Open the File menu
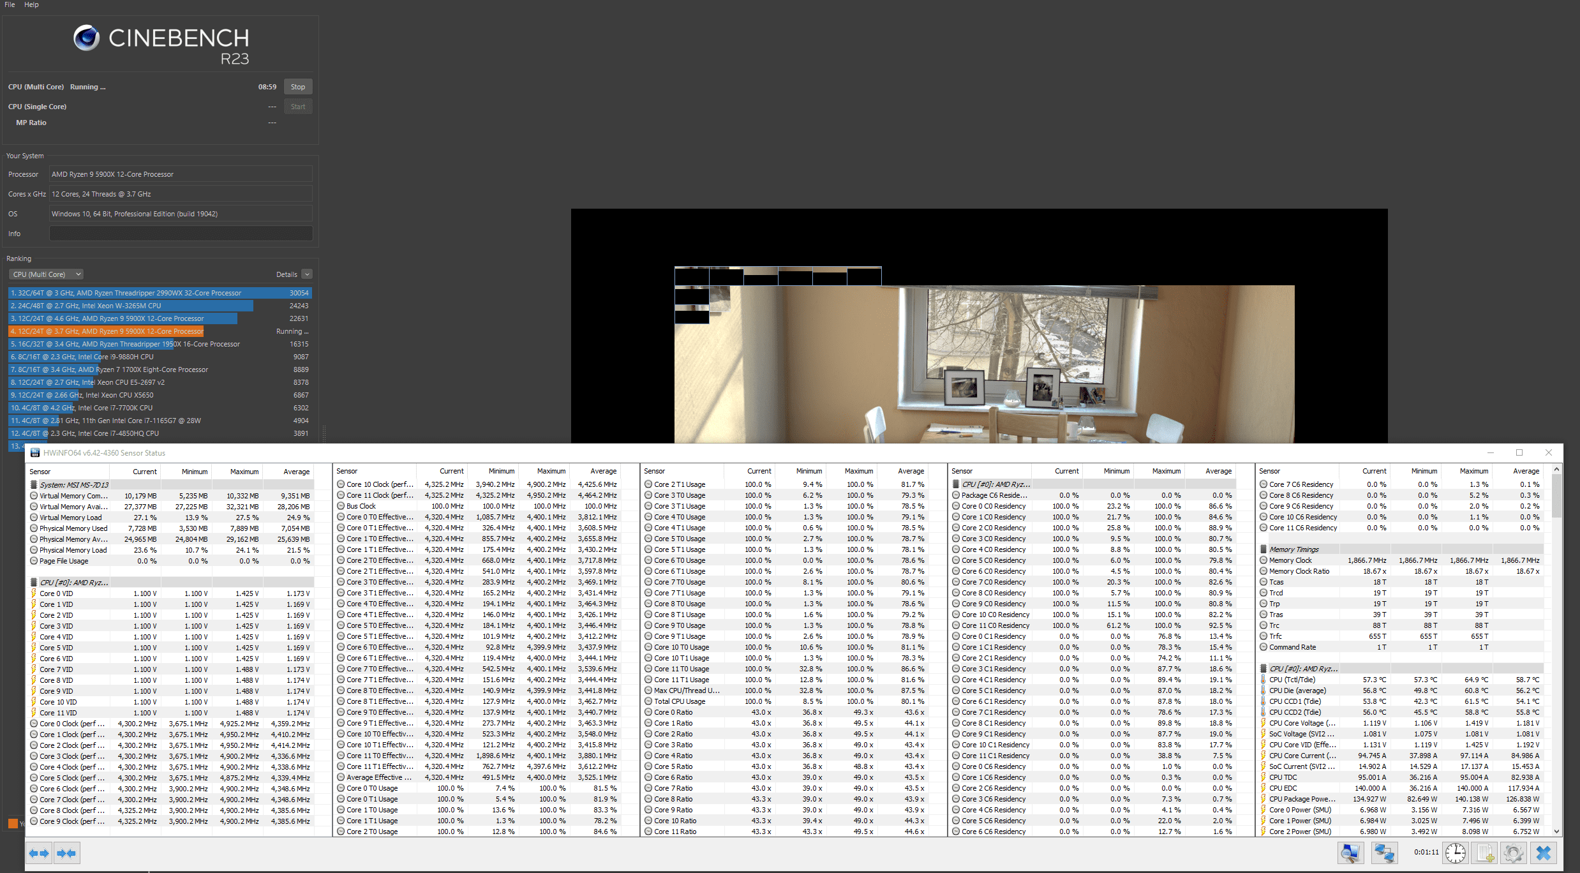Image resolution: width=1580 pixels, height=873 pixels. coord(10,4)
